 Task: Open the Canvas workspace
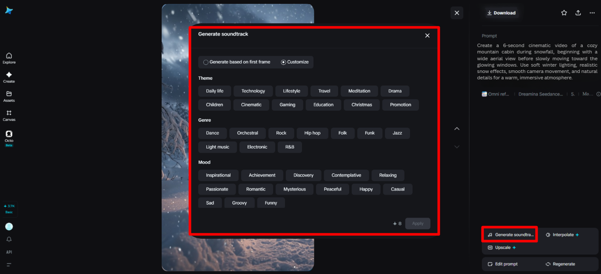tap(9, 115)
